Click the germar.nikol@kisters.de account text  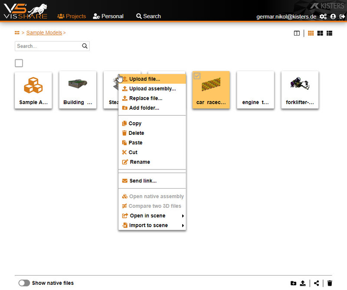[286, 17]
